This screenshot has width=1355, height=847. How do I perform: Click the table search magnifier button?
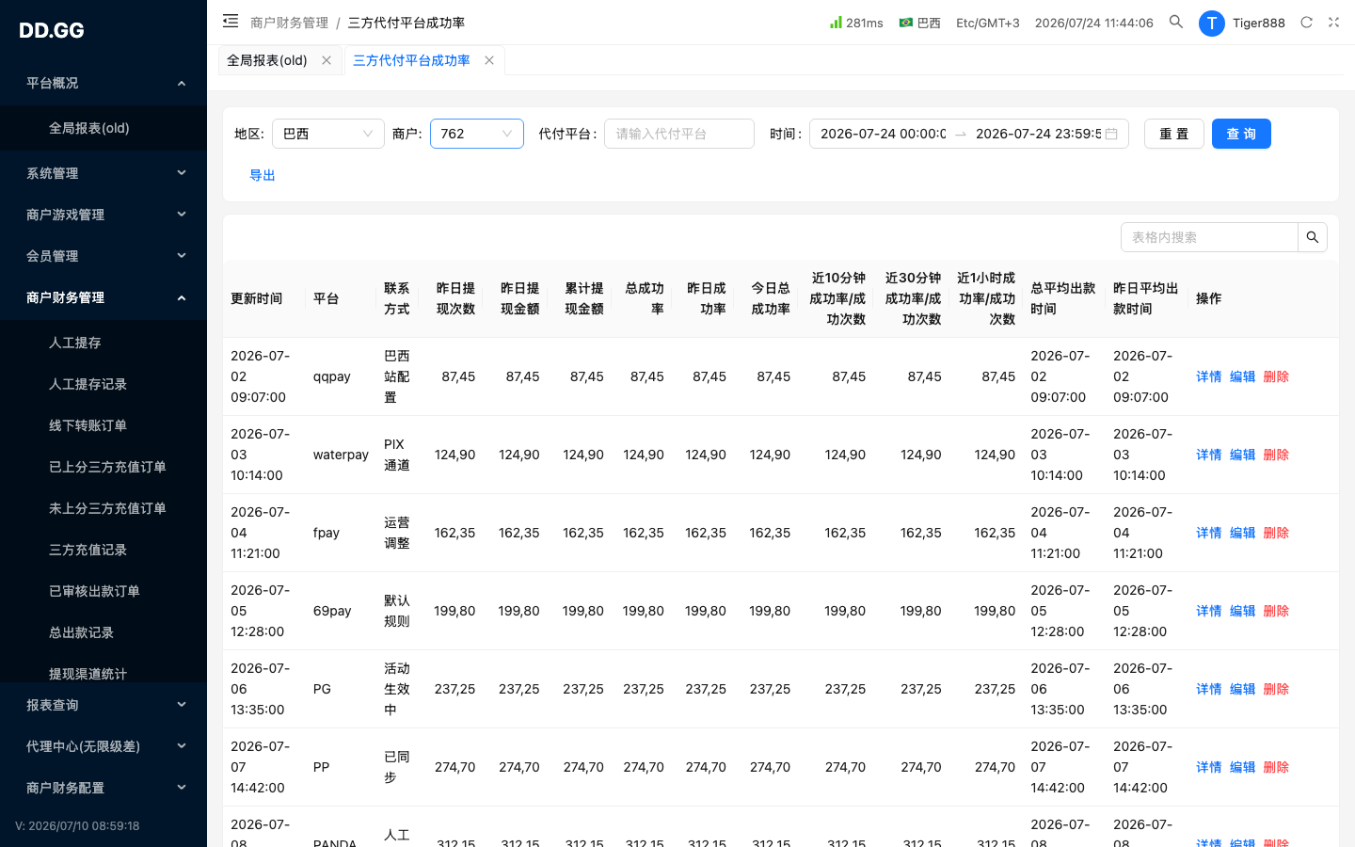(x=1313, y=237)
